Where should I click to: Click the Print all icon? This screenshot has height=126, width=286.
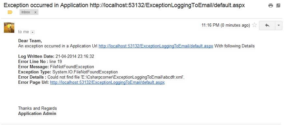tap(270, 6)
